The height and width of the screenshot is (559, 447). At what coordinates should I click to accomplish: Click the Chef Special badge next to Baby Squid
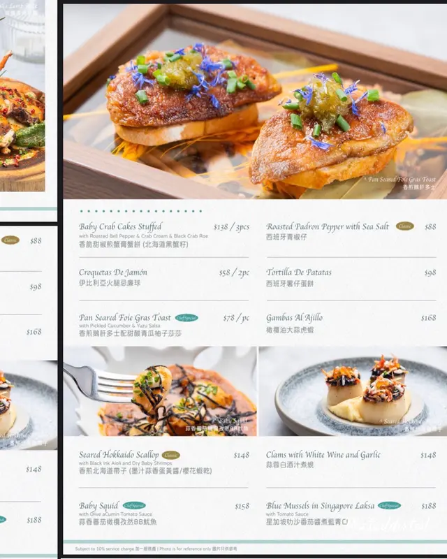click(x=134, y=505)
